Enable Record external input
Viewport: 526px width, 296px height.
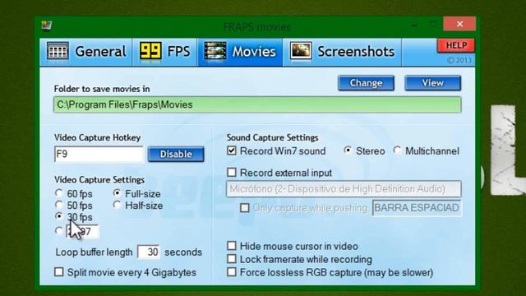click(x=232, y=173)
